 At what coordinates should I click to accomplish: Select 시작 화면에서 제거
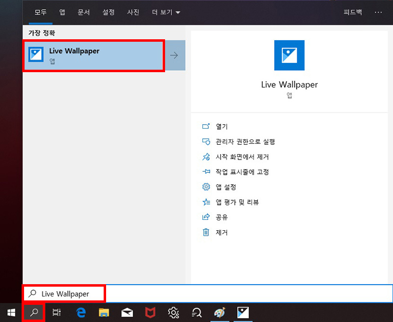pyautogui.click(x=235, y=157)
